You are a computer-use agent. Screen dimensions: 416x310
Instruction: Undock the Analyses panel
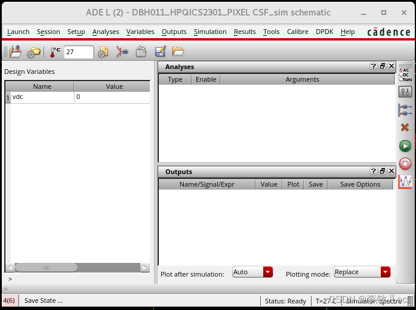[x=383, y=66]
